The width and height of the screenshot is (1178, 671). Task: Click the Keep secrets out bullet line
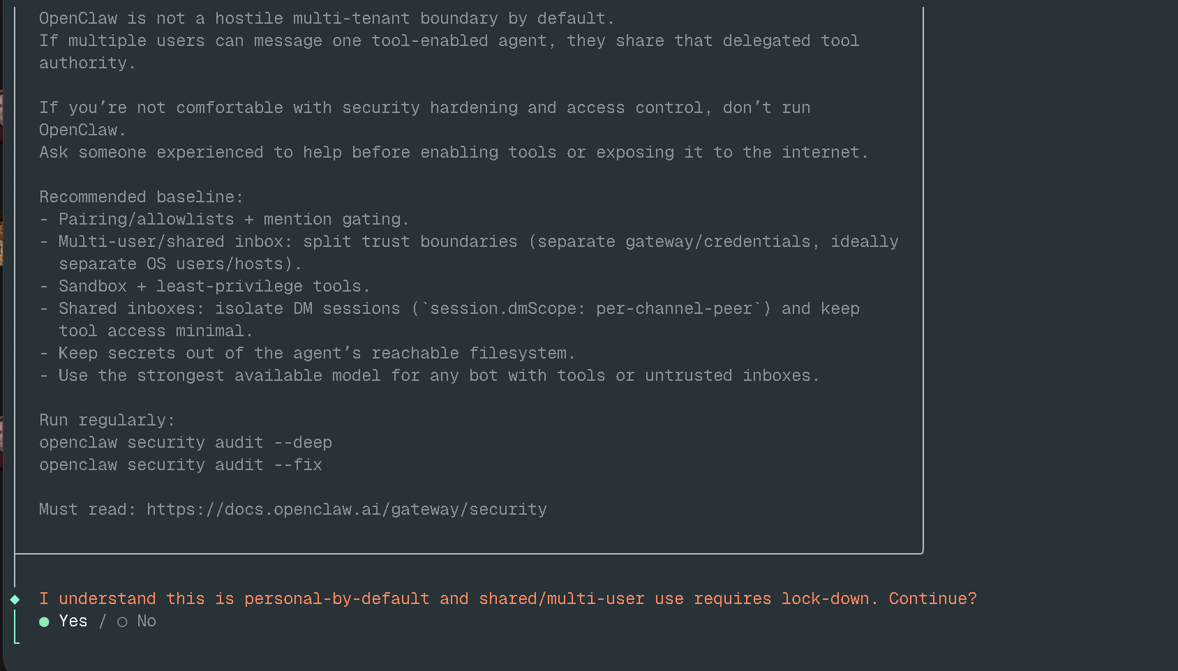(316, 354)
